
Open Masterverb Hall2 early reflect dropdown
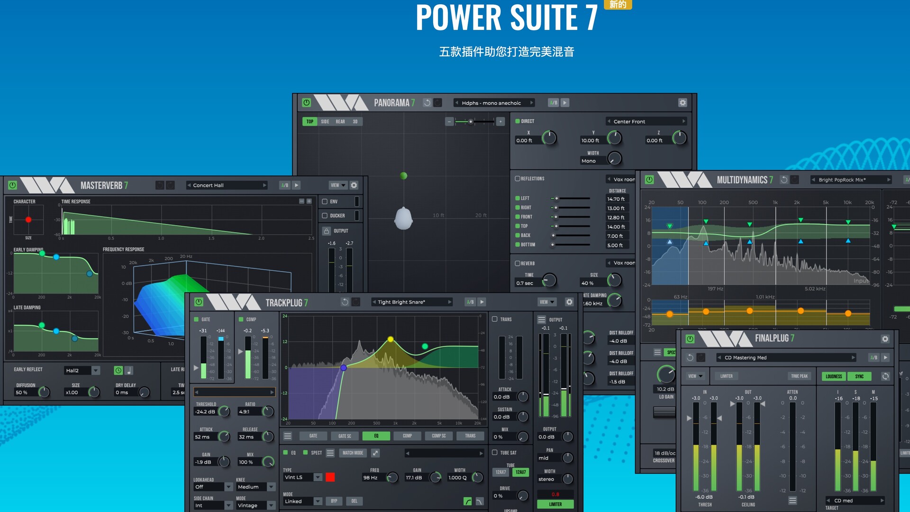tap(82, 371)
